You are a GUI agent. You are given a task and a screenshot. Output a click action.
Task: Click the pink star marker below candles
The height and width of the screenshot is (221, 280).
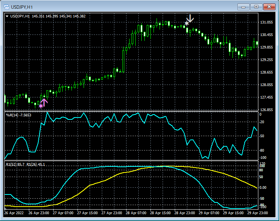pyautogui.click(x=41, y=106)
